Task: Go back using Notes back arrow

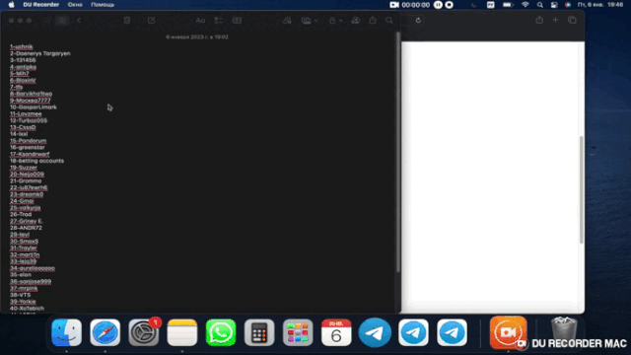Action: click(79, 20)
